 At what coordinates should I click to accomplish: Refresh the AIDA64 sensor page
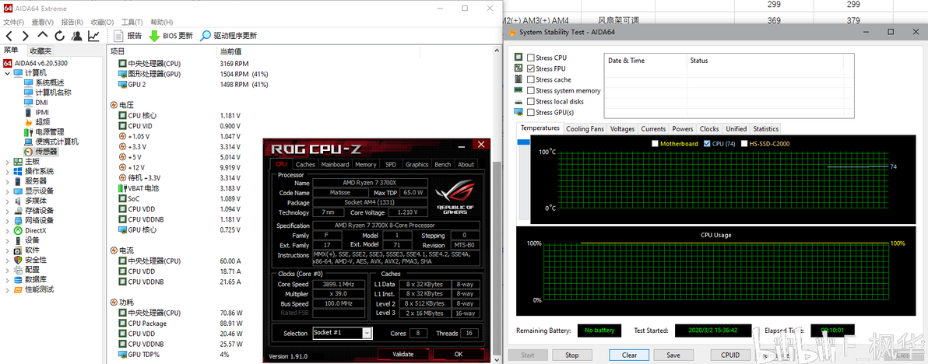[60, 36]
